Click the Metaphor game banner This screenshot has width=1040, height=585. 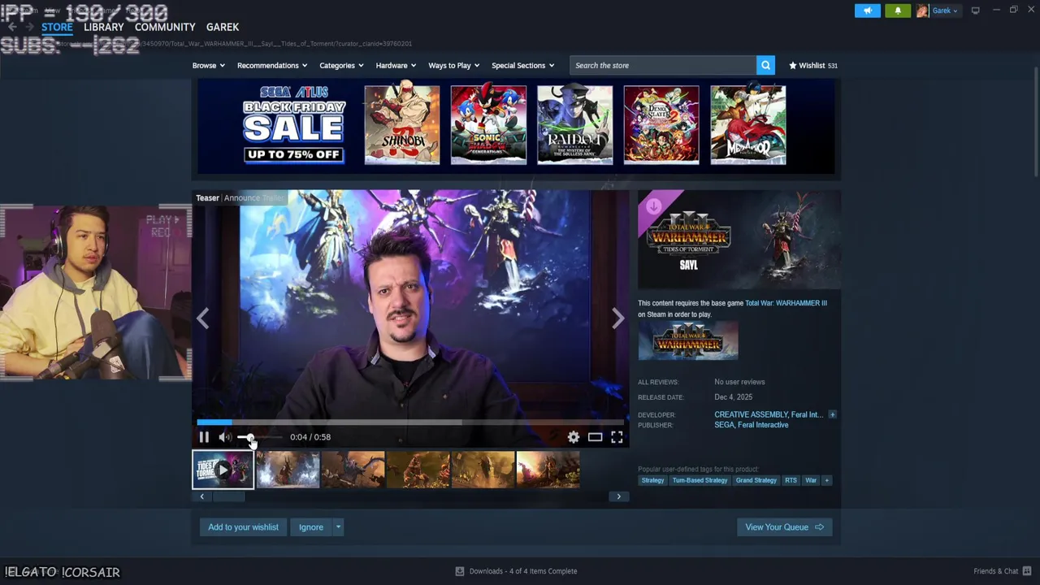748,125
